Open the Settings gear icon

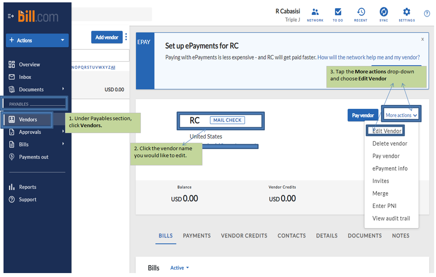pos(406,12)
